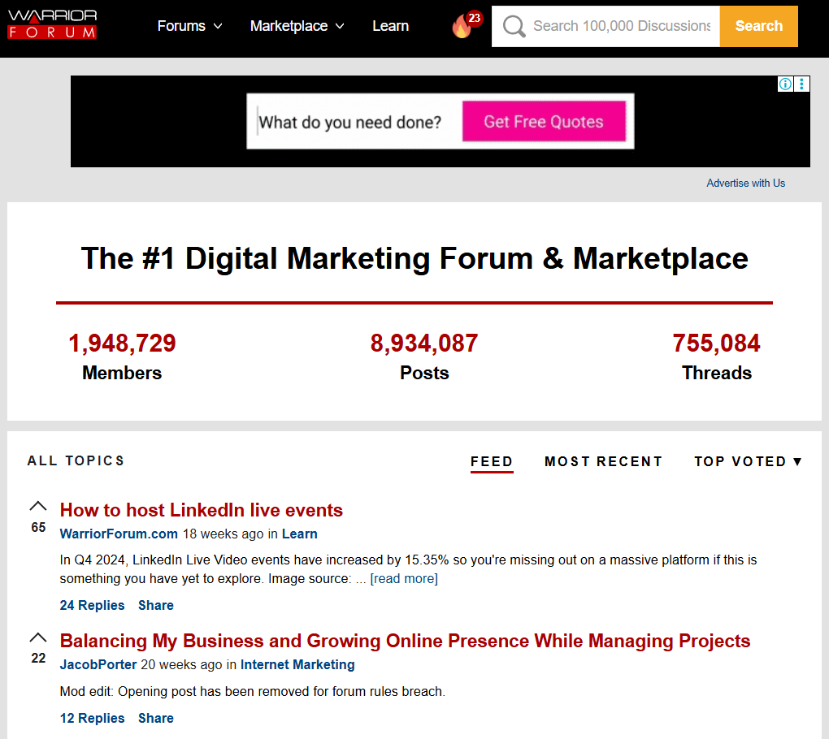Image resolution: width=829 pixels, height=739 pixels.
Task: Click the Advertise with Us link
Action: (x=745, y=184)
